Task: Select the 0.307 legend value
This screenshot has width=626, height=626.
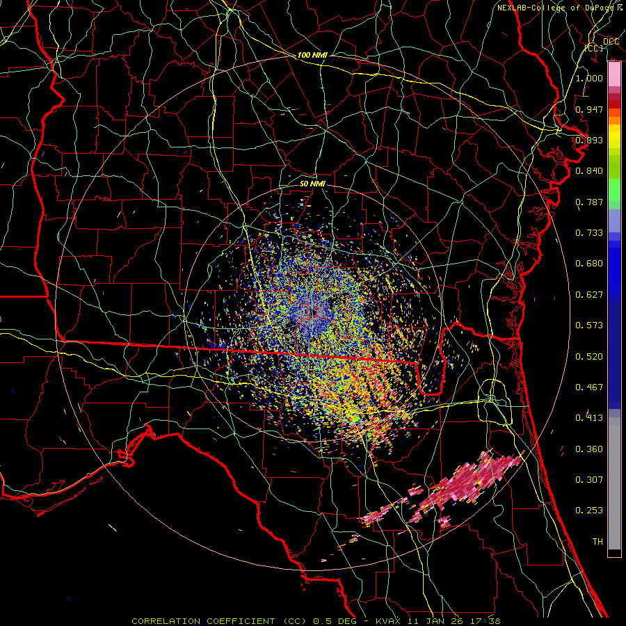Action: tap(589, 479)
